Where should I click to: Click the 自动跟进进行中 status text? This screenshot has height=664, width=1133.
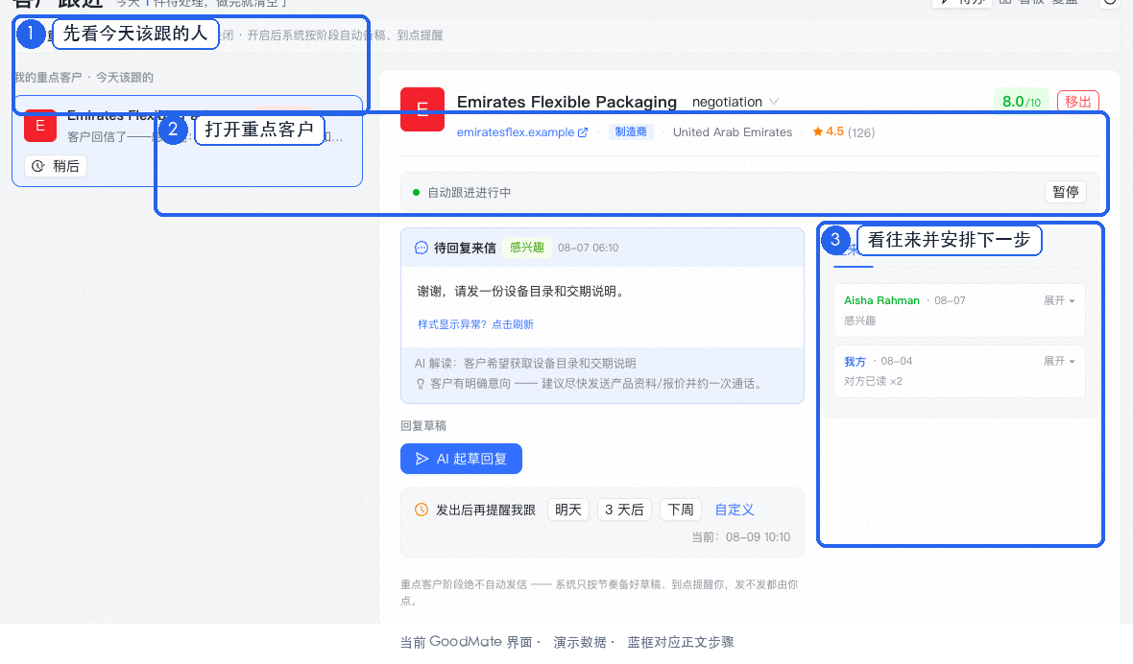pos(469,193)
